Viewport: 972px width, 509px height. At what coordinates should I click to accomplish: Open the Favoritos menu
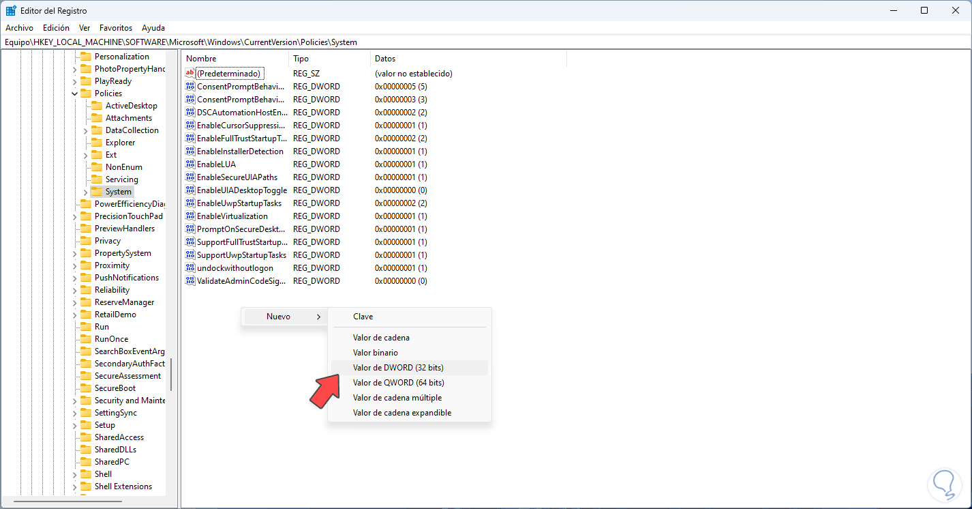click(116, 28)
